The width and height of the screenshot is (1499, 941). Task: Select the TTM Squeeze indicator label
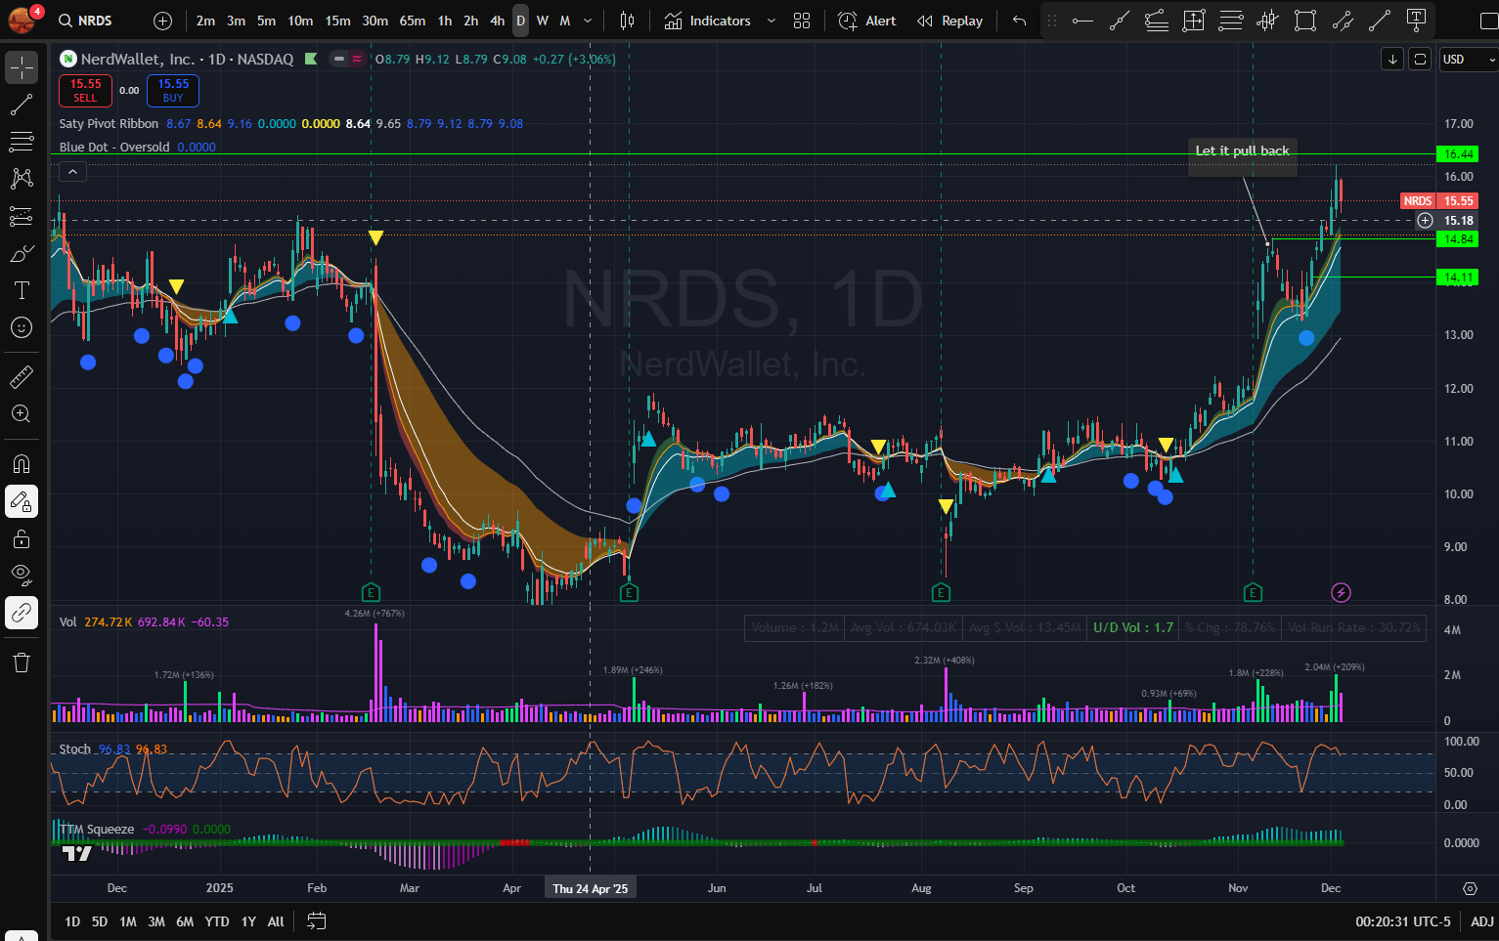point(96,829)
